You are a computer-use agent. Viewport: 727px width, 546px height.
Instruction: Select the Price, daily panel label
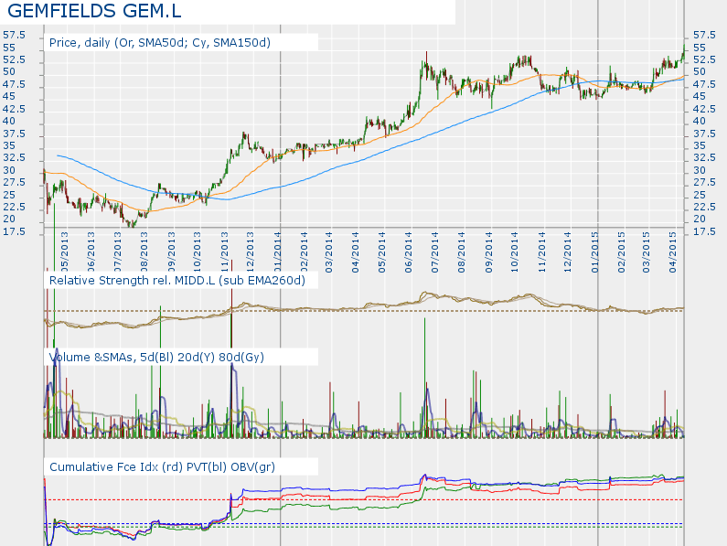click(x=160, y=43)
